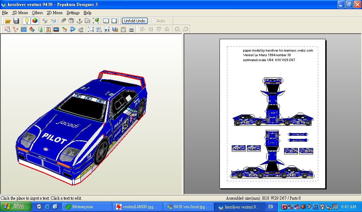Image resolution: width=362 pixels, height=212 pixels.
Task: Click the floppy disk with color bars icon
Action: 115,30
